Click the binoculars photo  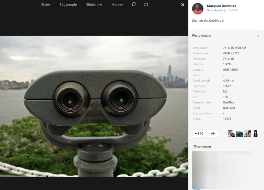point(94,106)
